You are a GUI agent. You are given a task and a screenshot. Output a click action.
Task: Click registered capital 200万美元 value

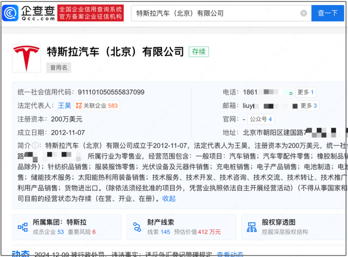click(67, 119)
